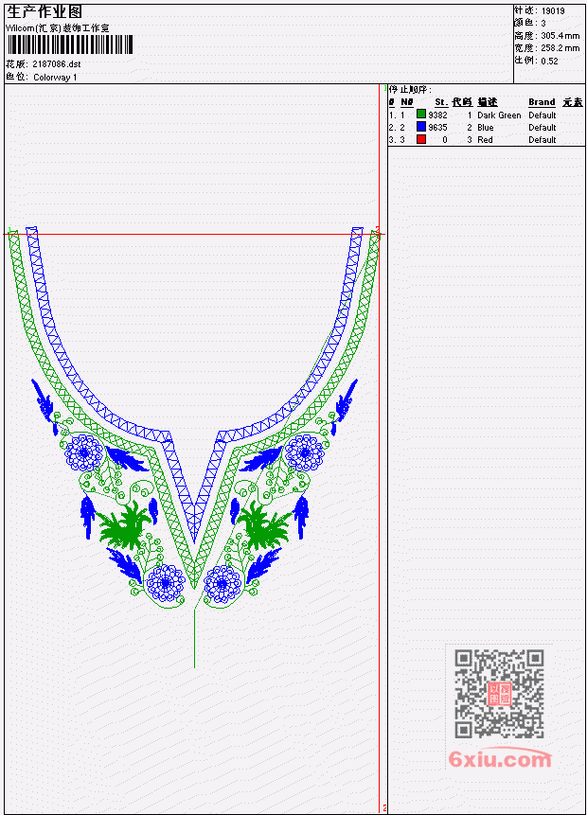Click the title 生产作业图
The image size is (587, 815).
pos(44,11)
